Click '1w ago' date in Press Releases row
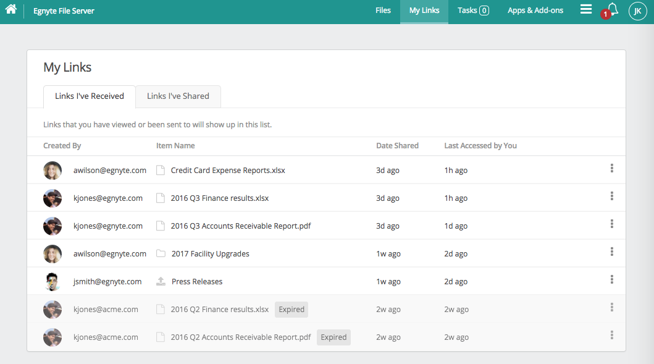The image size is (654, 364). coord(388,282)
